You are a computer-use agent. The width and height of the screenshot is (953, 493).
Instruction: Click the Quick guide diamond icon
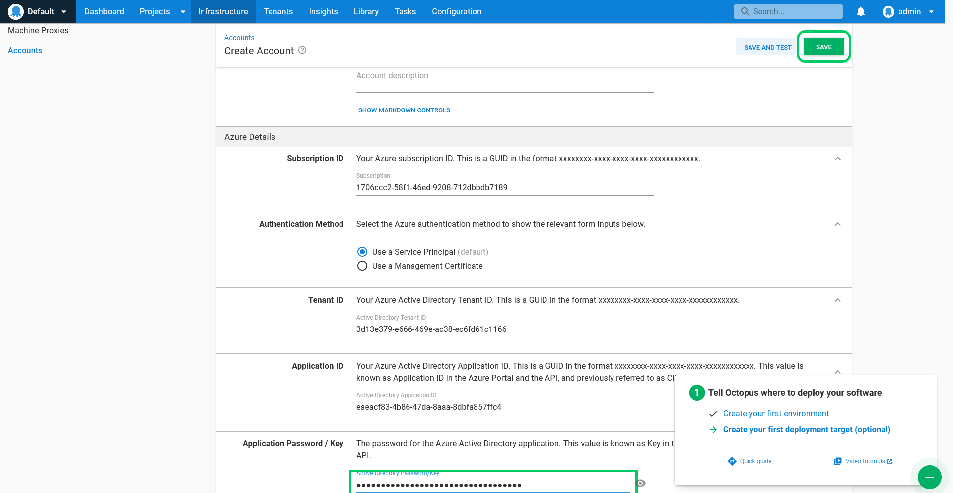[732, 461]
